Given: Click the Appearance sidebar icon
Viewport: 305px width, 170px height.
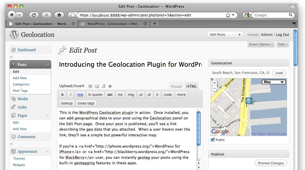Looking at the screenshot, I should [14, 151].
